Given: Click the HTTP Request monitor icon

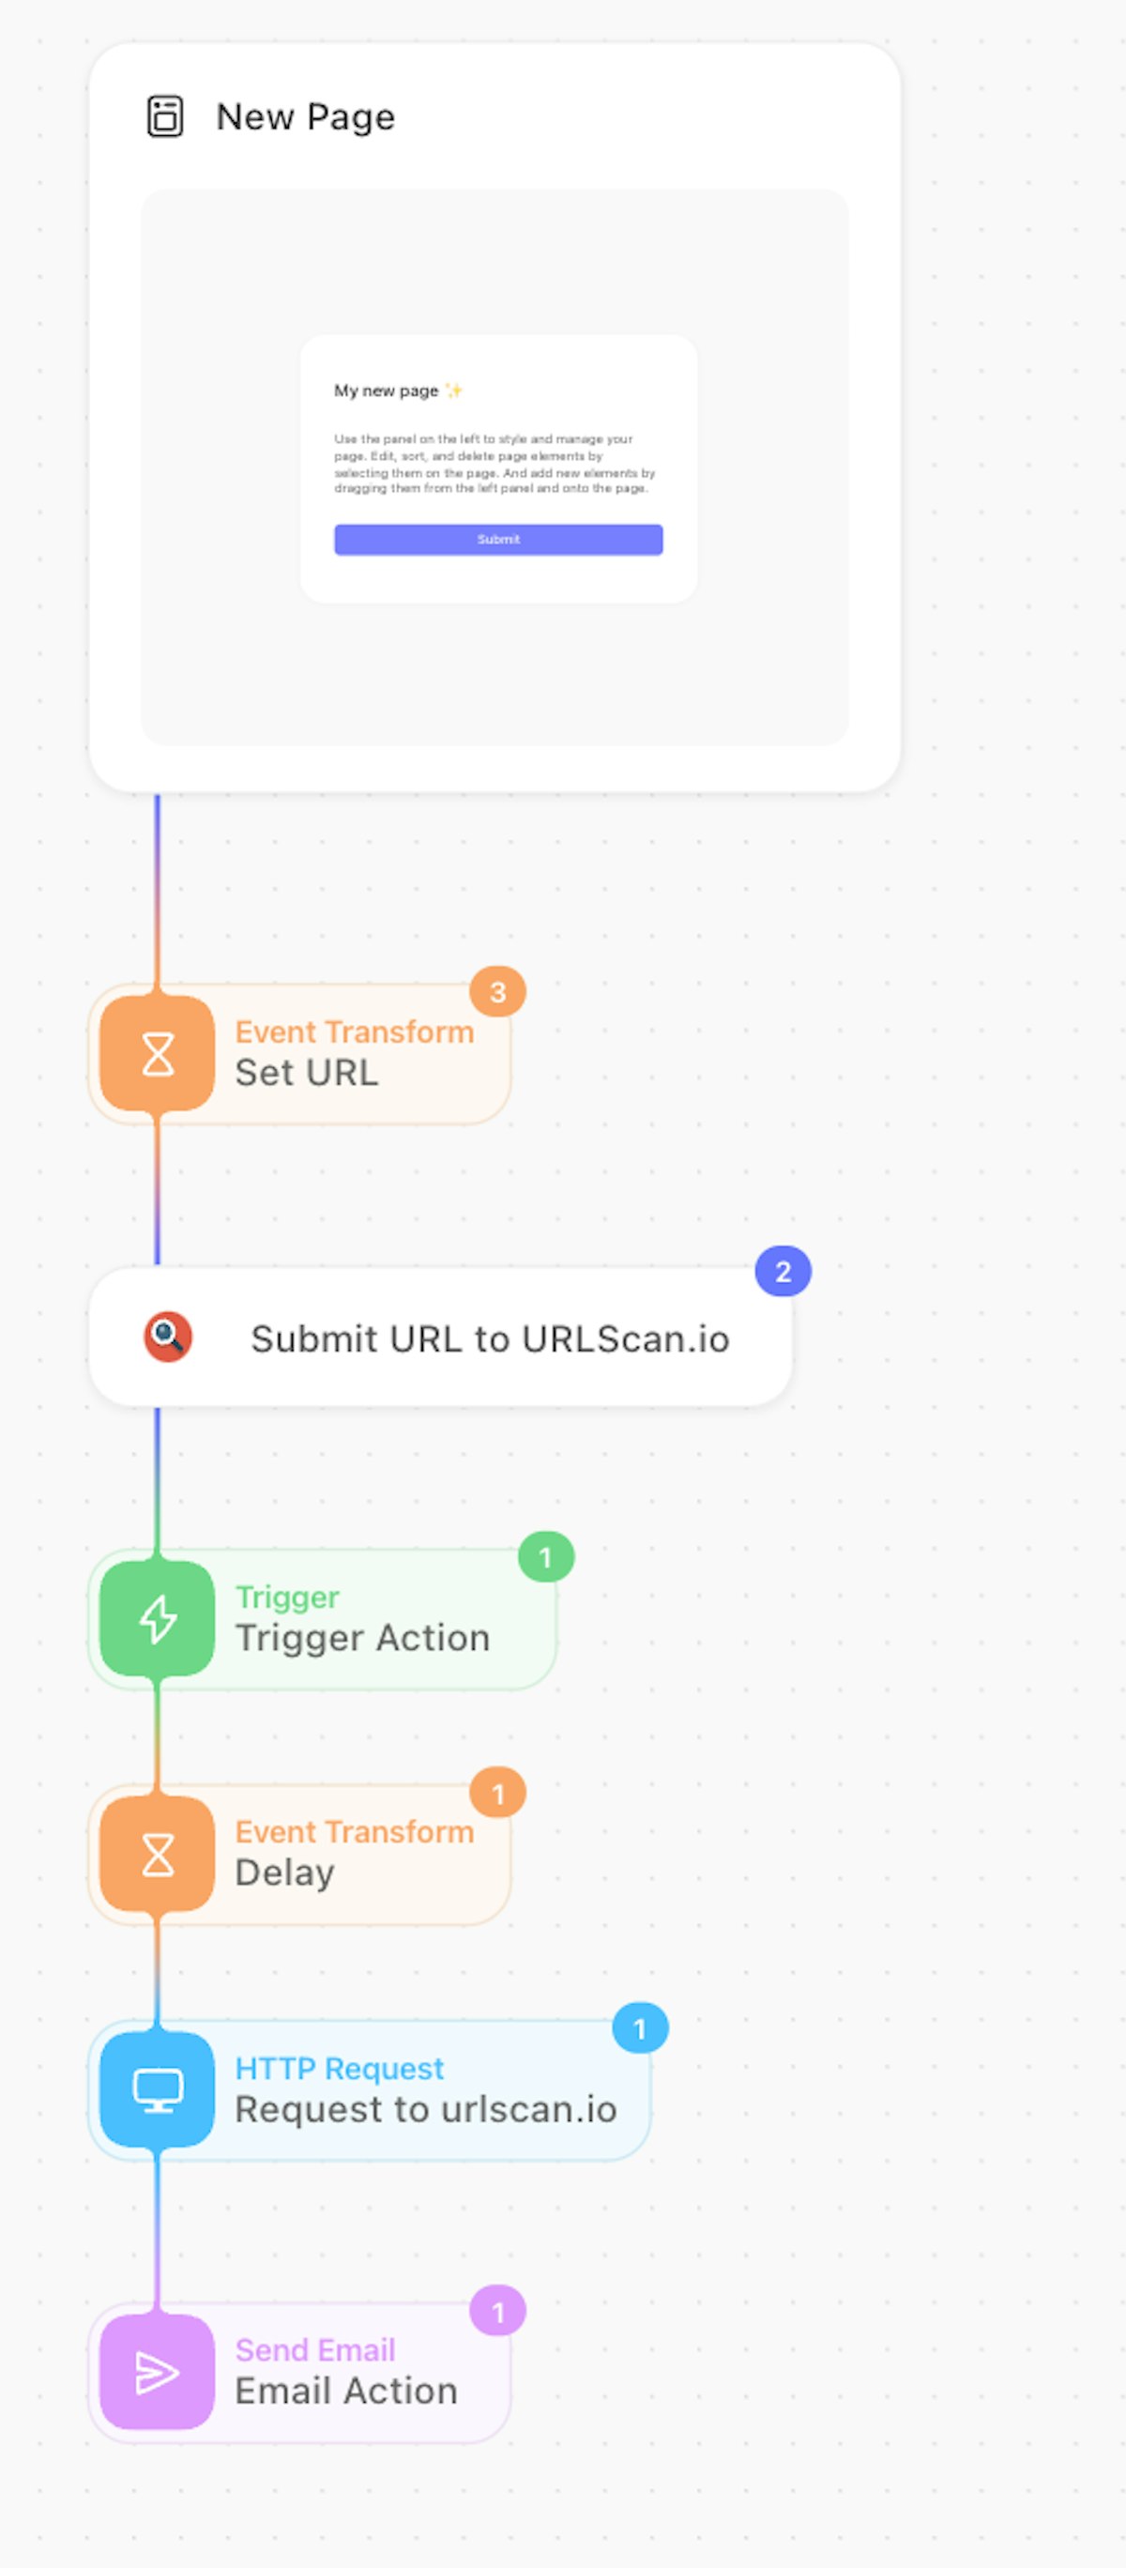Looking at the screenshot, I should coord(158,2089).
